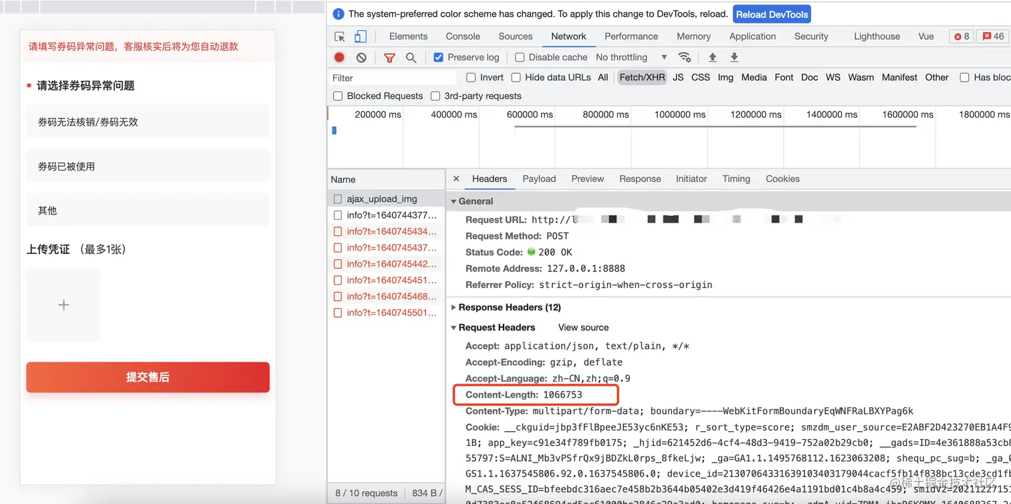Filter requests by Doc
1011x504 pixels.
(810, 78)
